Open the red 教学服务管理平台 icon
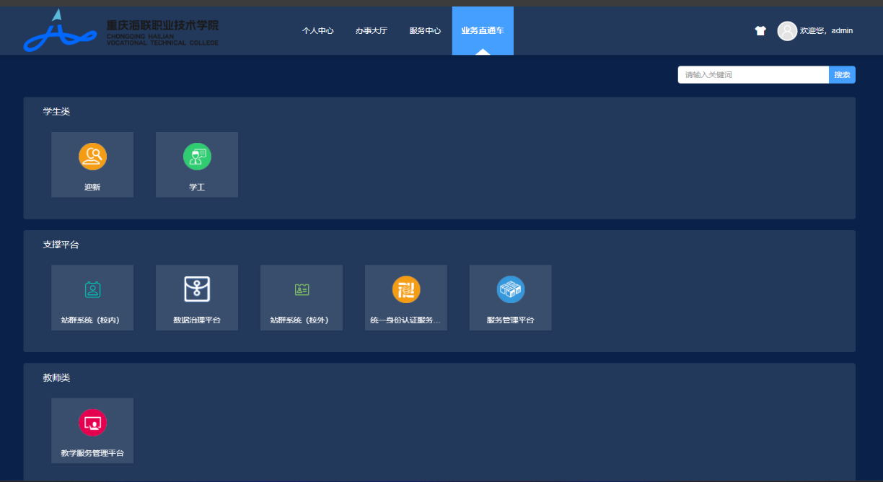The width and height of the screenshot is (883, 482). (92, 423)
